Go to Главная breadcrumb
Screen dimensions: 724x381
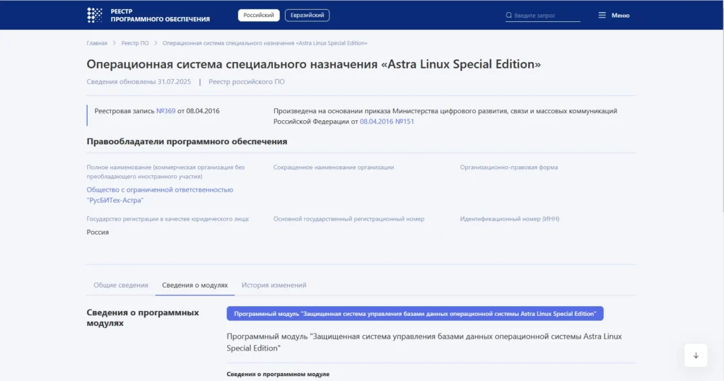pyautogui.click(x=97, y=43)
